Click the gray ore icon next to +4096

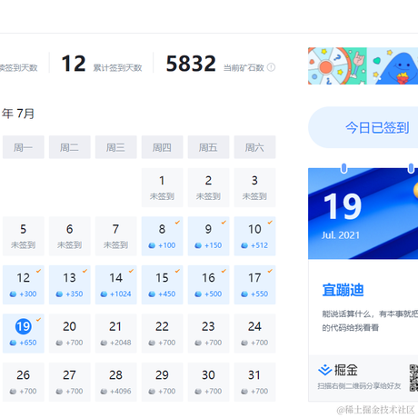[104, 392]
